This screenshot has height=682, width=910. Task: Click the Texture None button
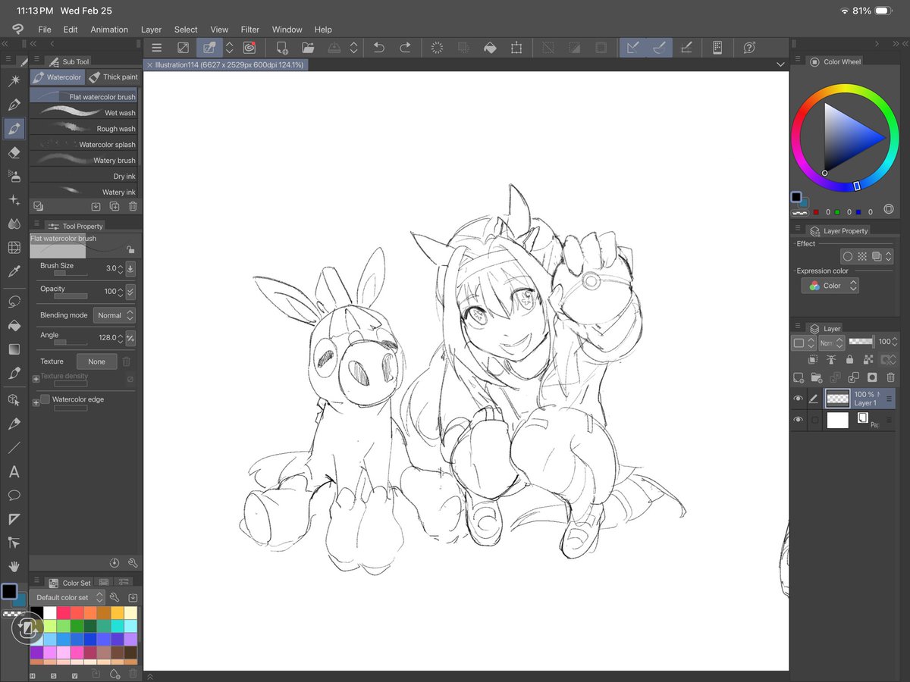point(97,361)
